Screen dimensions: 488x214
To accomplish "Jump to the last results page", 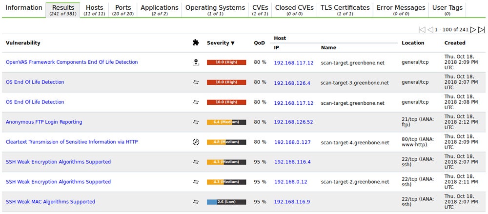I will tap(481, 30).
